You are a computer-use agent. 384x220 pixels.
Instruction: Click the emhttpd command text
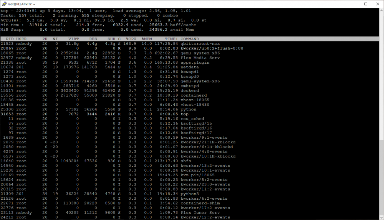coord(190,86)
